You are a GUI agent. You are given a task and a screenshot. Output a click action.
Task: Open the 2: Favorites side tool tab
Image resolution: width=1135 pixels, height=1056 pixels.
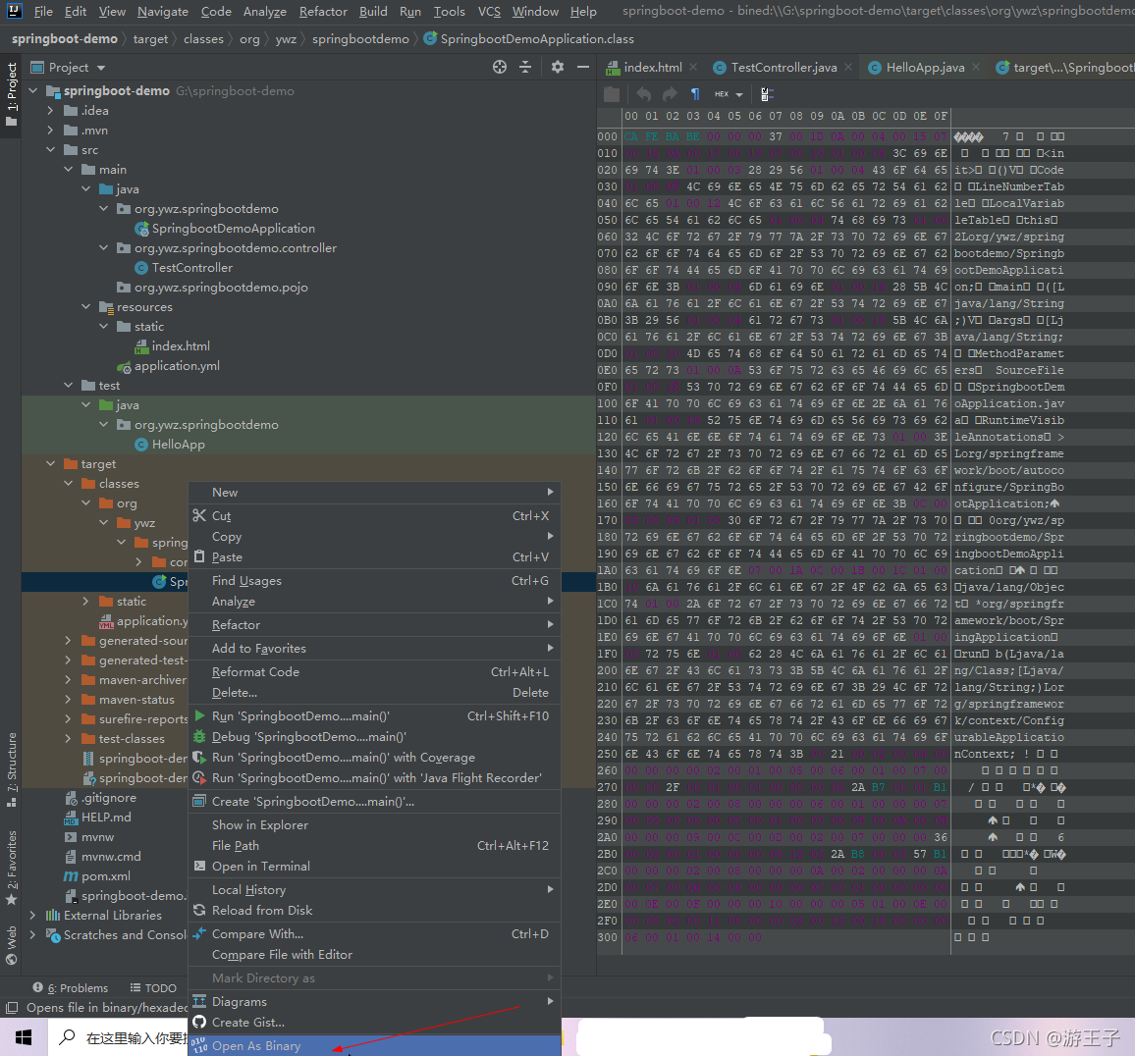click(11, 868)
